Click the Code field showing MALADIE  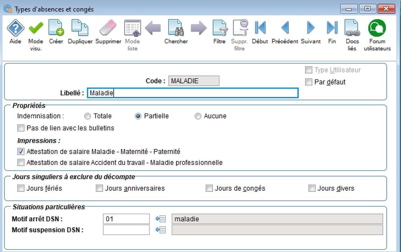pos(194,81)
